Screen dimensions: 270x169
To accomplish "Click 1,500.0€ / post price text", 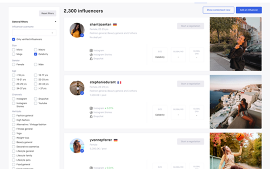I will click(x=98, y=95).
